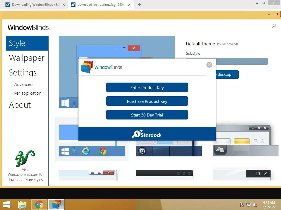Close the Downloading WindowBlinds tab

click(x=64, y=5)
